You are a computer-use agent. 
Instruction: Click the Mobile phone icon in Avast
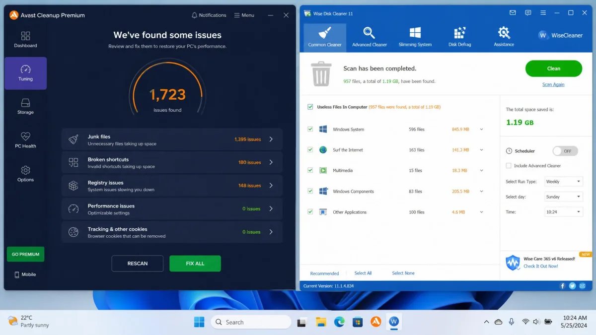tap(17, 274)
